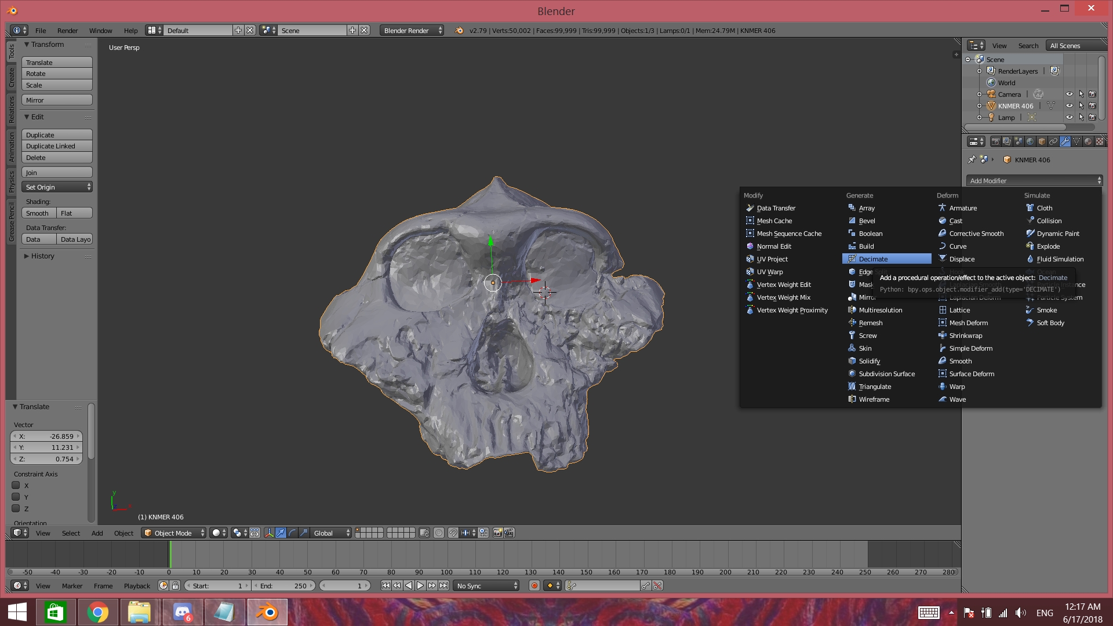1113x626 pixels.
Task: Open the World properties tab globe icon
Action: 1030,142
